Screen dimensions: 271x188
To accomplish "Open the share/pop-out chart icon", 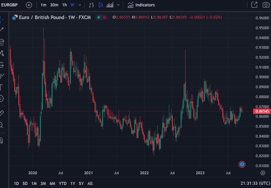I will pyautogui.click(x=254, y=5).
